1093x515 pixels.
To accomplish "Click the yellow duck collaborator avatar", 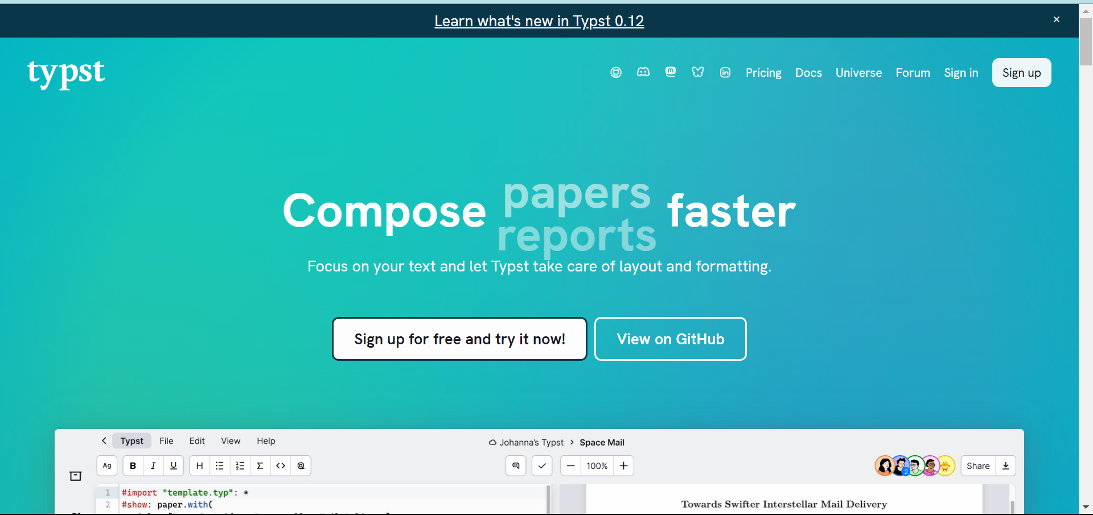I will (946, 466).
